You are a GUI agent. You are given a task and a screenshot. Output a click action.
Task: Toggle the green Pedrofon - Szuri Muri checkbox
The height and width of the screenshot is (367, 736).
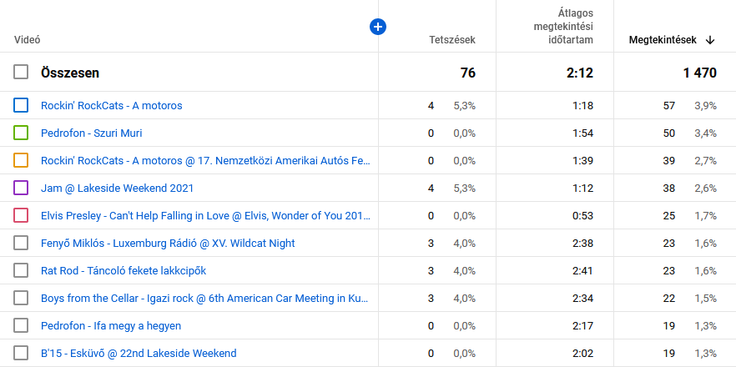21,133
